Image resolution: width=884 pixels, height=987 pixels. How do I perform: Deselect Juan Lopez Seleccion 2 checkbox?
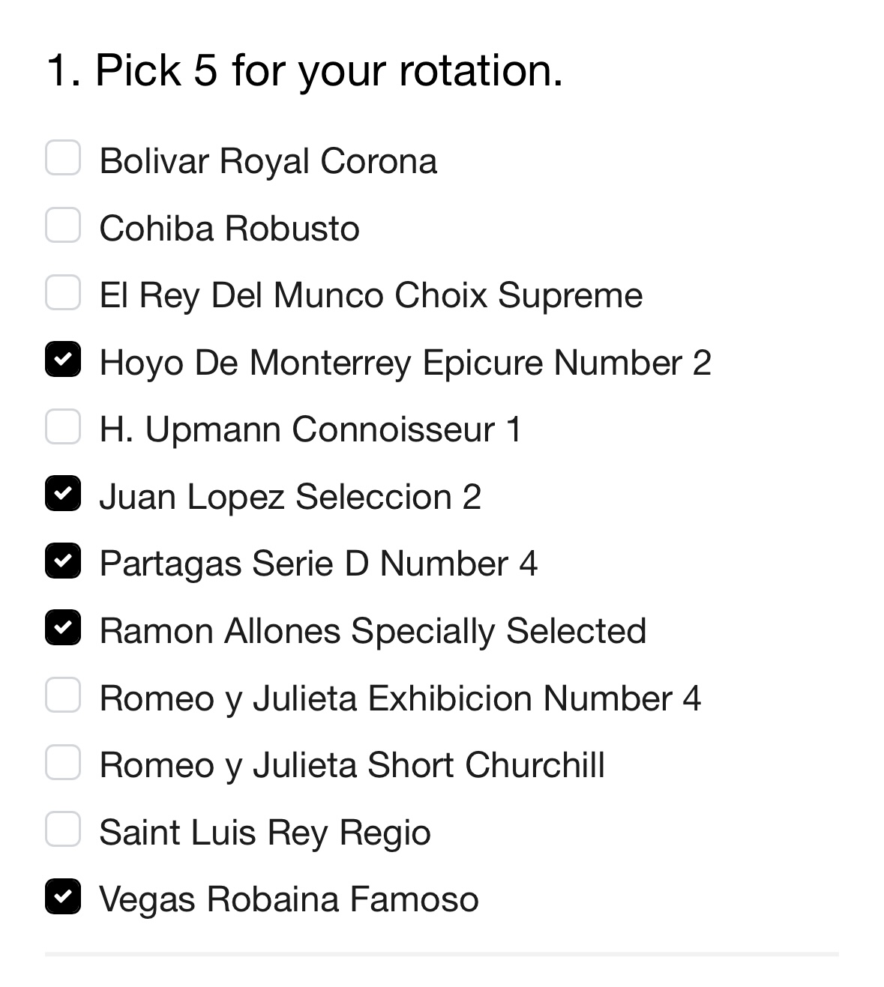(x=63, y=494)
